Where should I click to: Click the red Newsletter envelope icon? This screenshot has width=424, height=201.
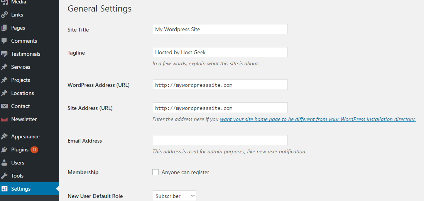(x=4, y=120)
